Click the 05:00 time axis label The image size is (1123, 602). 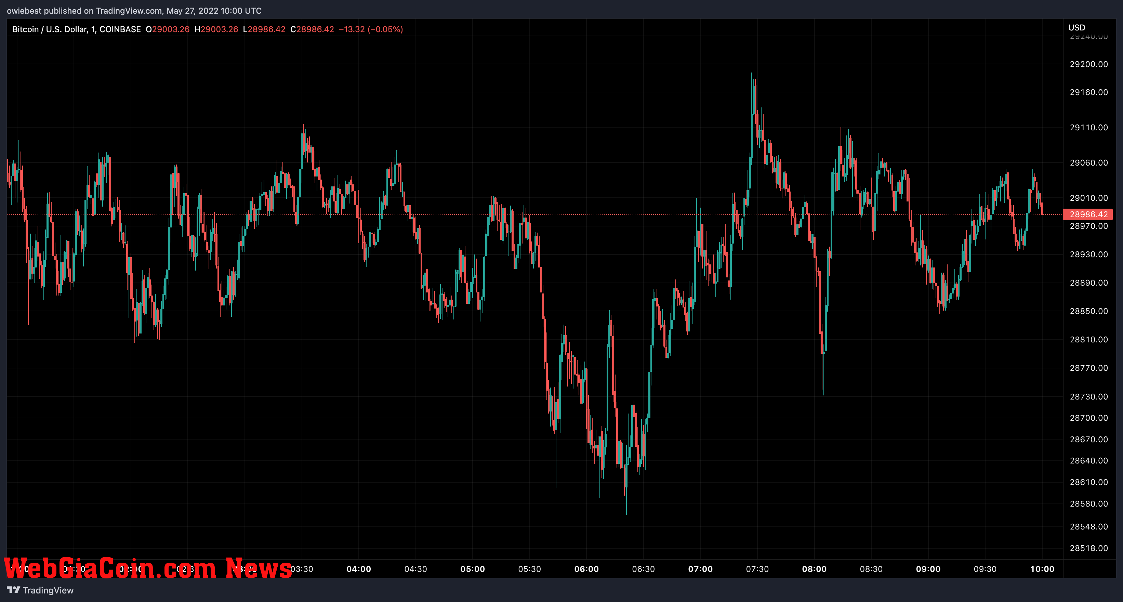click(473, 569)
